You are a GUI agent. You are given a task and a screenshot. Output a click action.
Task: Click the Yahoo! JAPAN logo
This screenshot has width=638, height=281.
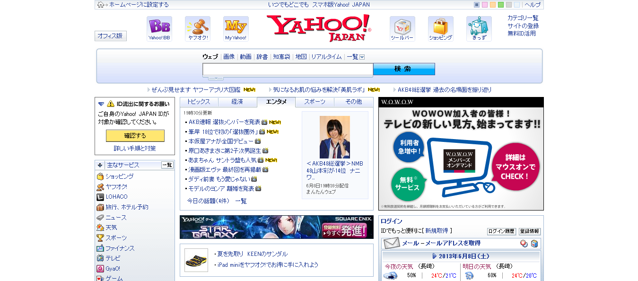pyautogui.click(x=319, y=28)
